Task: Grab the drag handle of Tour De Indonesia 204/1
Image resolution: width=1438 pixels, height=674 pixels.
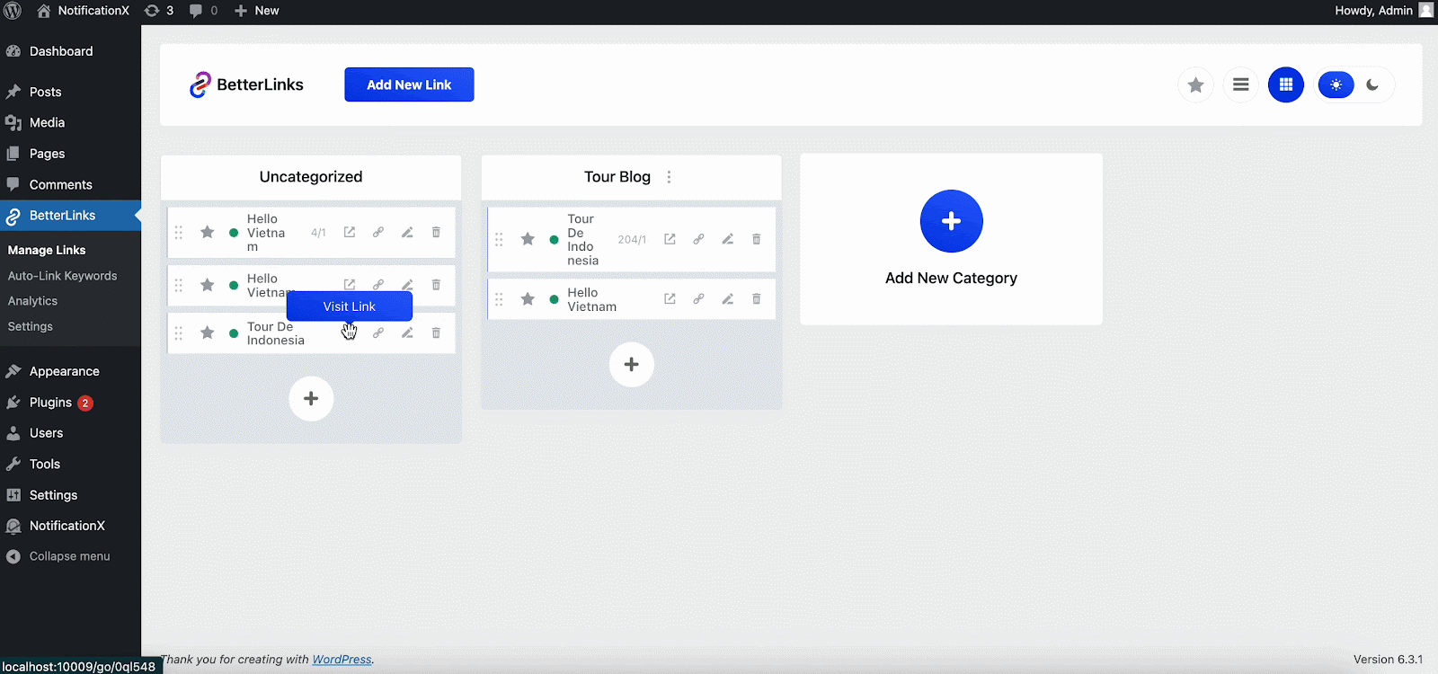Action: point(499,239)
